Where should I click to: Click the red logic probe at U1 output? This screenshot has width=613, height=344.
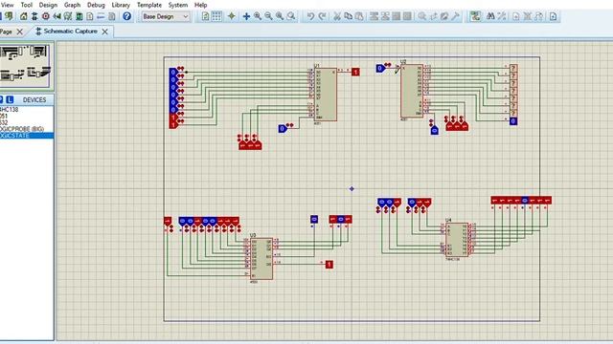tap(355, 73)
